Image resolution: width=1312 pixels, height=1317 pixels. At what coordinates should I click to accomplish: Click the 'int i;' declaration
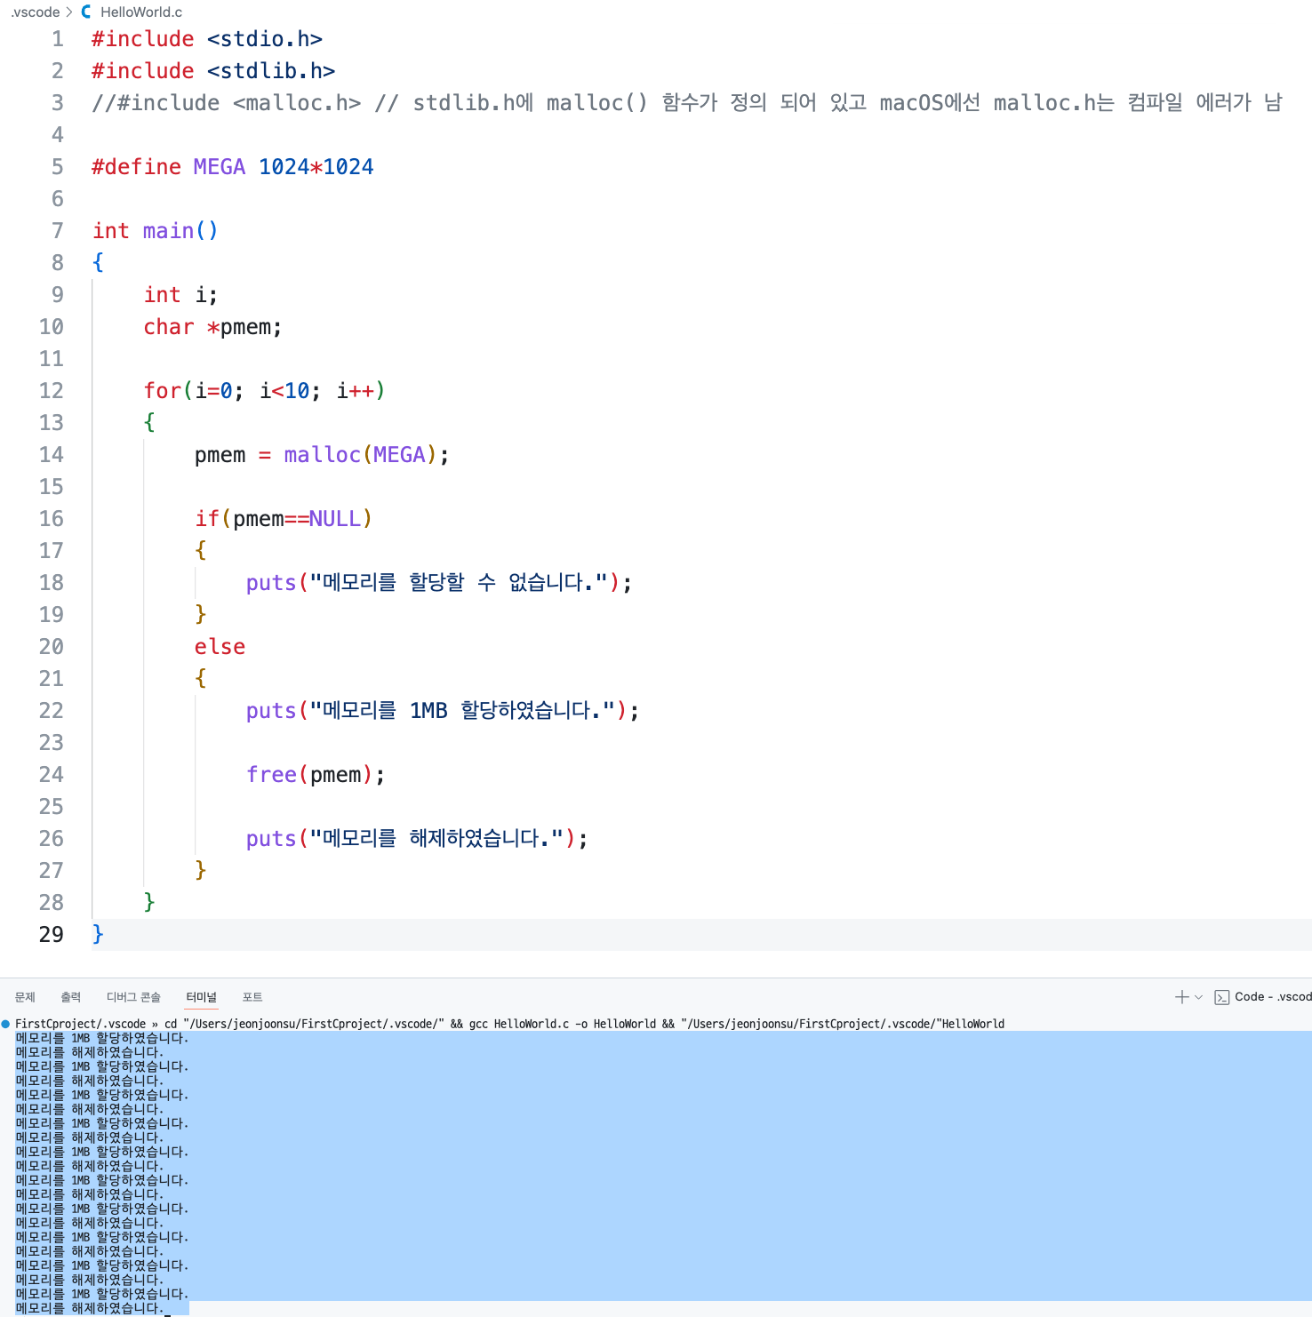(180, 295)
